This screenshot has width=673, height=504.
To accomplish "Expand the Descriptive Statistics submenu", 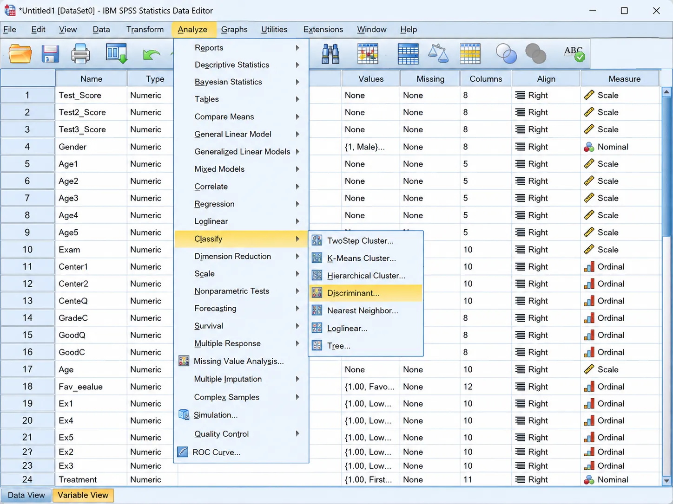I will click(x=241, y=65).
